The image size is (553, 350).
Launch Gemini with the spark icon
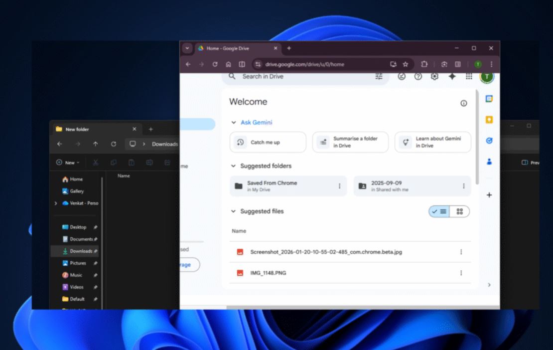click(x=452, y=76)
